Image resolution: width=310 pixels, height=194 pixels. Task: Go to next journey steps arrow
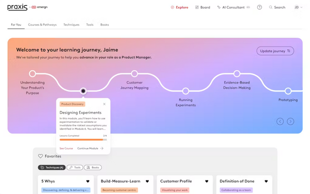pos(291,121)
